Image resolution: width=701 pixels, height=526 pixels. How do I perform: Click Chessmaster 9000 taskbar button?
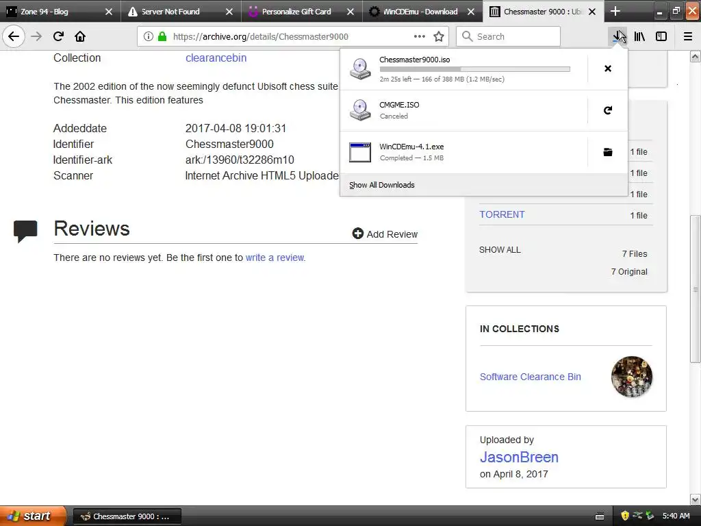point(127,516)
